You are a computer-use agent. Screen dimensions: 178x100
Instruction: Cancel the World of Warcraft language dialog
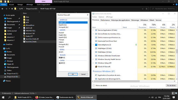tap(83, 74)
